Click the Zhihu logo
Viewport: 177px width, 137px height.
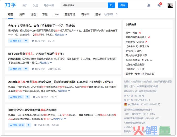click(x=10, y=5)
